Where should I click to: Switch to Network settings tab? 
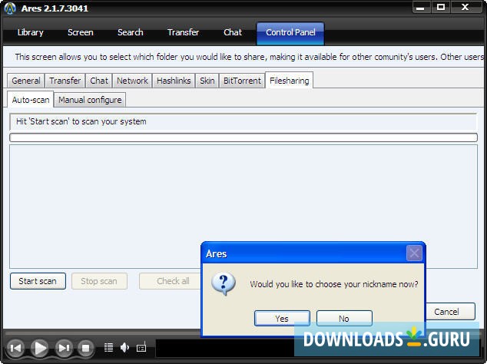(132, 81)
